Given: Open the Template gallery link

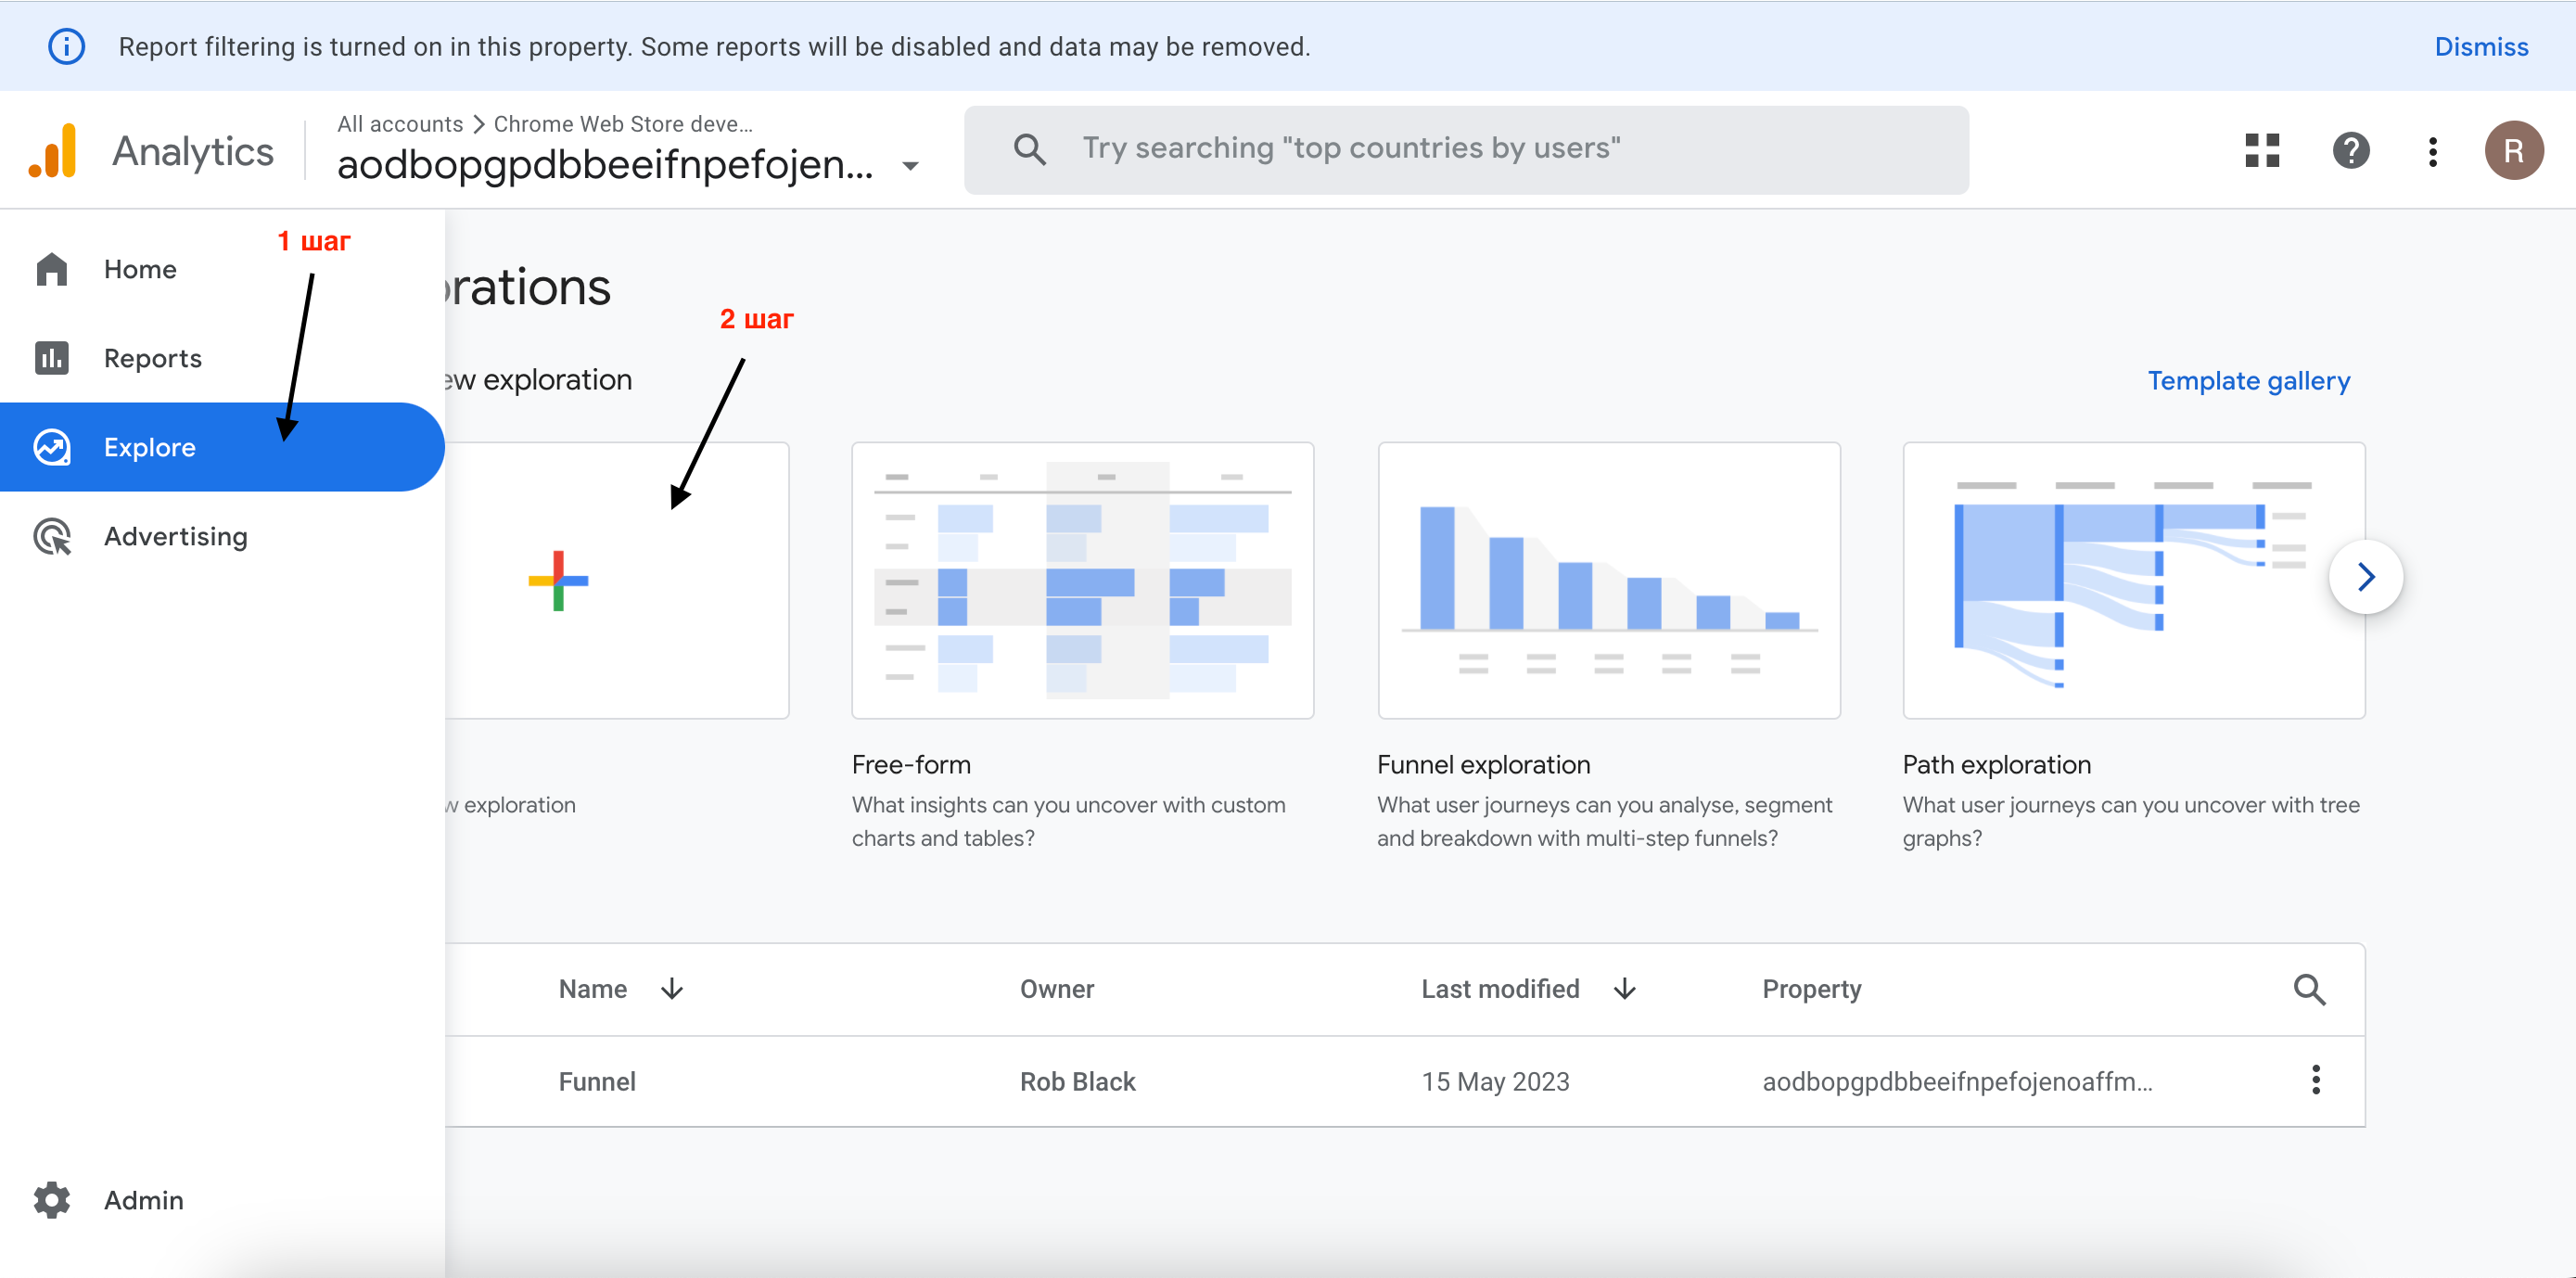Looking at the screenshot, I should [2248, 381].
